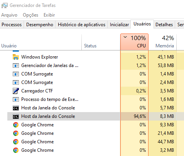This screenshot has width=184, height=156.
Task: Switch to the Desempenho tab
Action: [40, 25]
